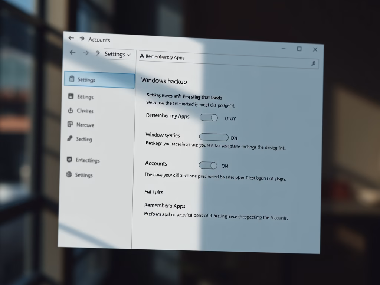Click the search magnifier icon
The width and height of the screenshot is (380, 285).
pyautogui.click(x=313, y=64)
